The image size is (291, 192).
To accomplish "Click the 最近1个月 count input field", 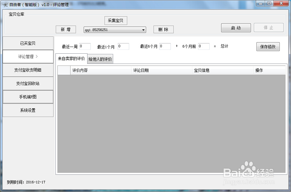I will point(123,46).
